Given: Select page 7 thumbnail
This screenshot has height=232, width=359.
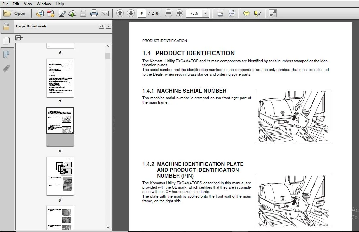Looking at the screenshot, I should pyautogui.click(x=60, y=78).
